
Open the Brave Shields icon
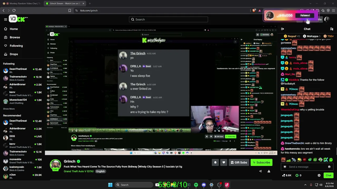(x=254, y=10)
